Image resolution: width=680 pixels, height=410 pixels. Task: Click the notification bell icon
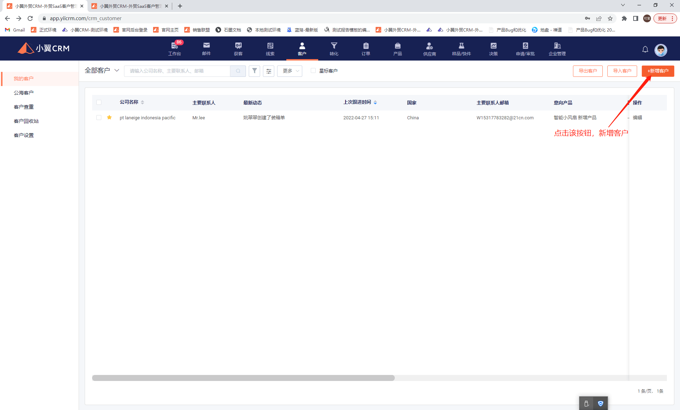[x=645, y=50]
